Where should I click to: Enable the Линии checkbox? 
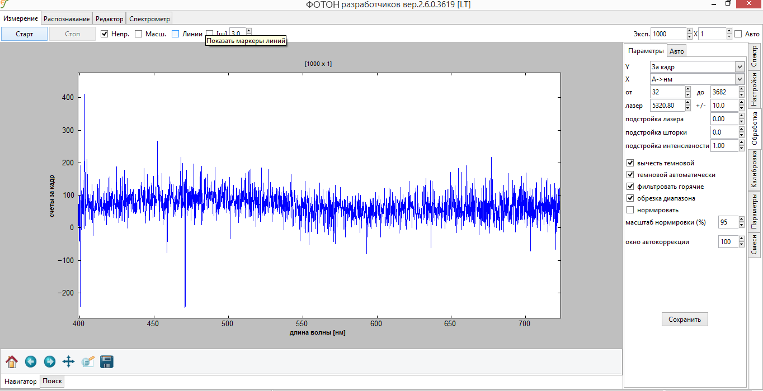176,34
